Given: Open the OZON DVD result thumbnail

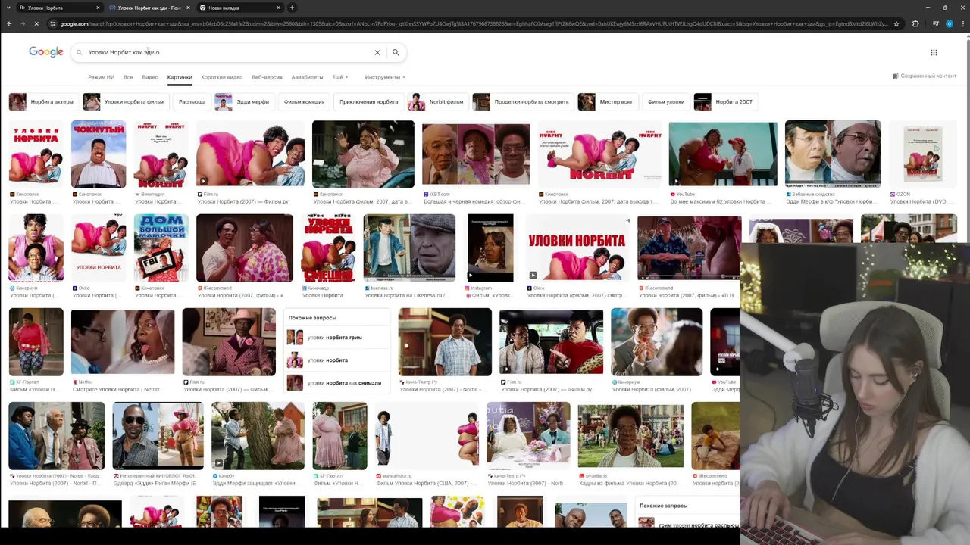Looking at the screenshot, I should tap(923, 154).
